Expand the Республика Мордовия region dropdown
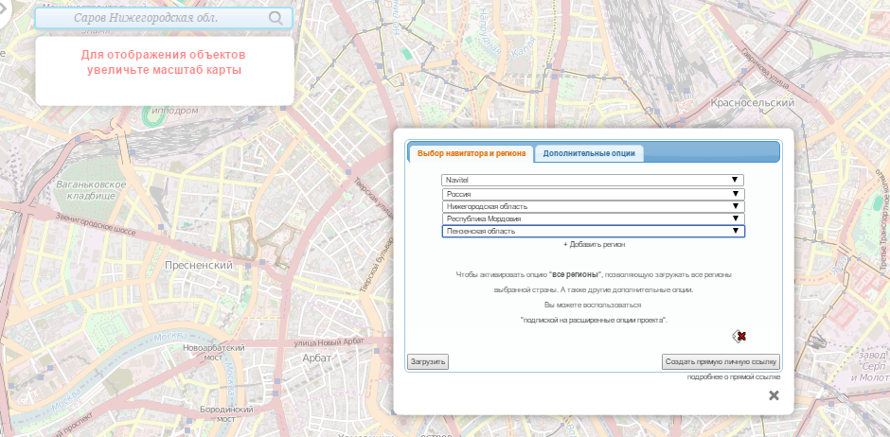 (x=593, y=218)
